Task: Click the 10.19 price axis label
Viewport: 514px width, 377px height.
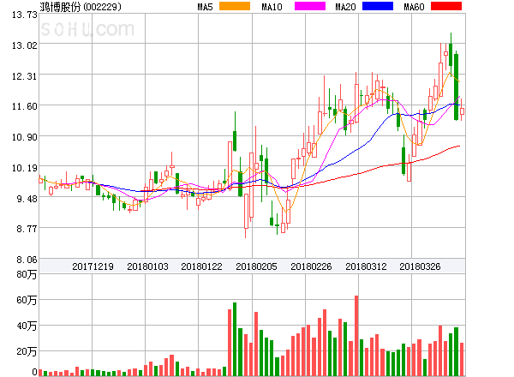Action: pyautogui.click(x=25, y=168)
